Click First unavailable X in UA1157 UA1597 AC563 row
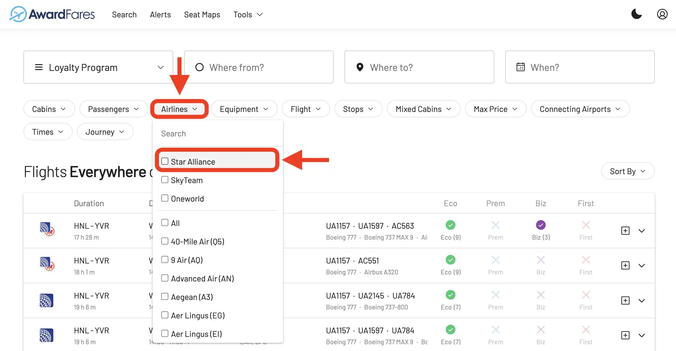Screen dimensions: 676x351 (x=586, y=225)
